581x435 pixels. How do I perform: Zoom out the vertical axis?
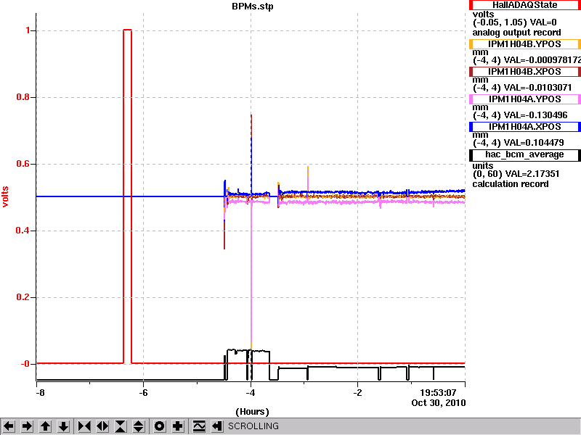click(139, 426)
